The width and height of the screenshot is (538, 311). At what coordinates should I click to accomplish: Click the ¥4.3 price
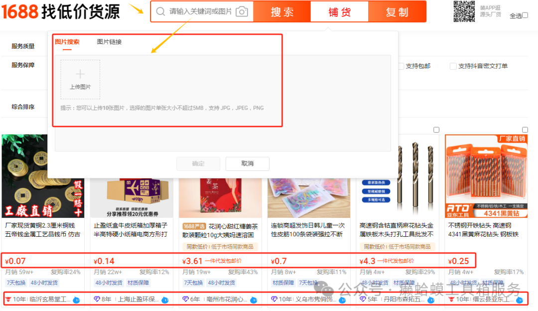point(368,261)
